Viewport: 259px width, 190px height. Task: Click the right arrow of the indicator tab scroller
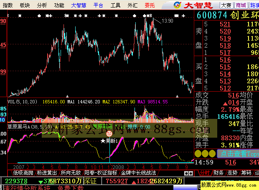click(191, 173)
